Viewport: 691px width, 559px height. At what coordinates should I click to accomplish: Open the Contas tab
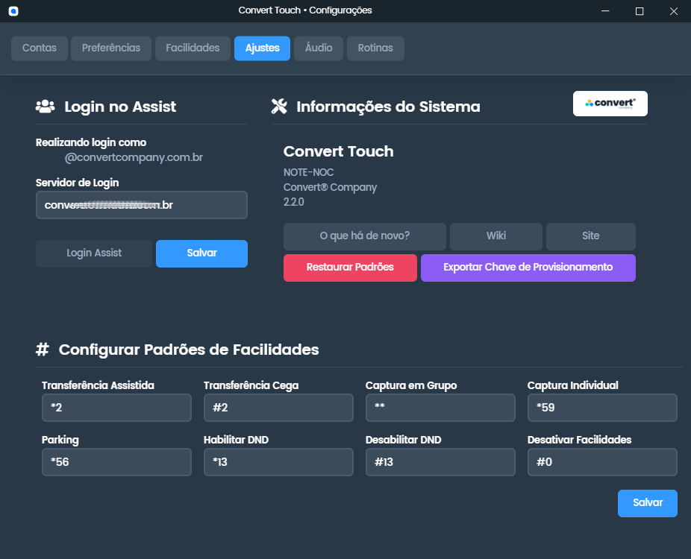pos(40,48)
